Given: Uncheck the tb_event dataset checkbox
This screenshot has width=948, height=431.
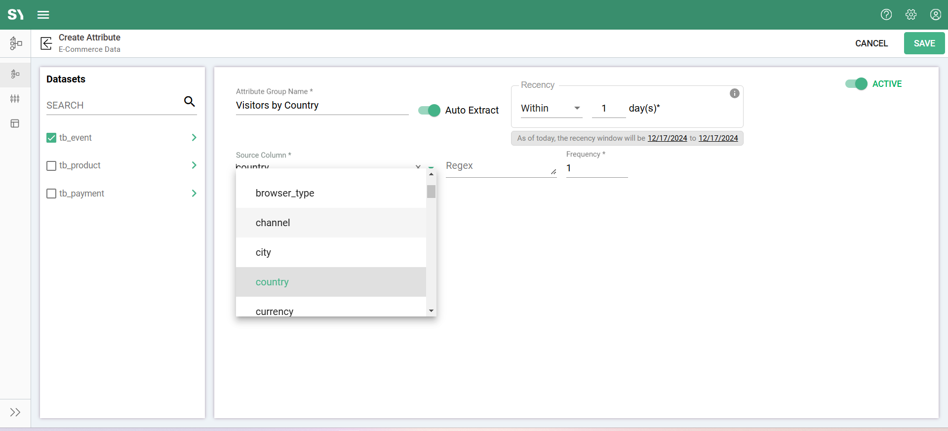Looking at the screenshot, I should [x=51, y=138].
